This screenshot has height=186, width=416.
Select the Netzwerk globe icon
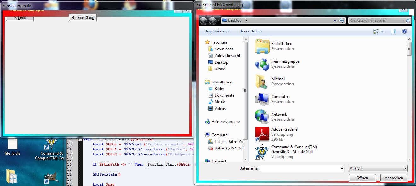(x=262, y=116)
